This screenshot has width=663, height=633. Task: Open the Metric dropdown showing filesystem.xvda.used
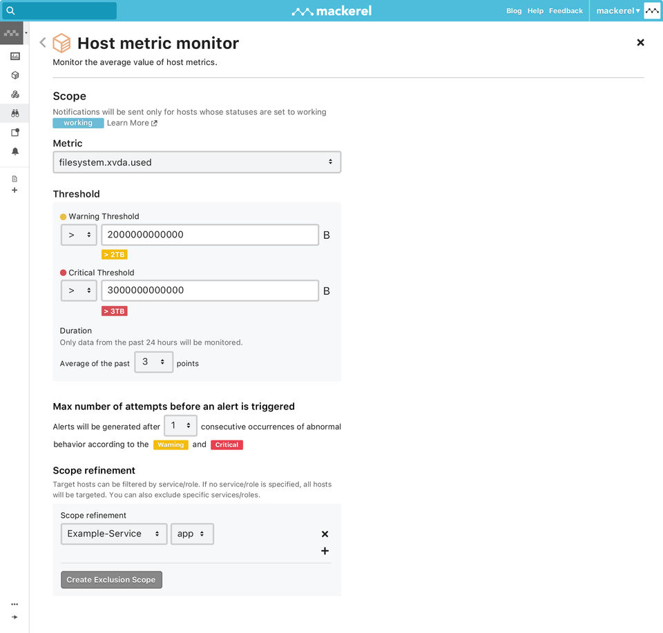(x=197, y=162)
